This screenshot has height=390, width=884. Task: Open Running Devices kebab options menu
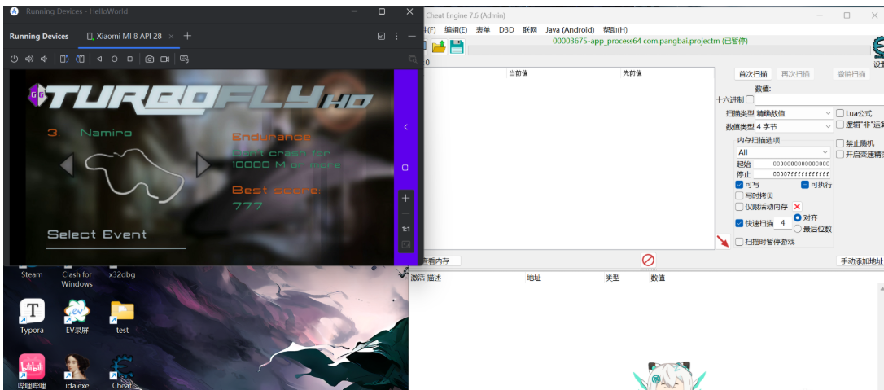click(x=396, y=36)
